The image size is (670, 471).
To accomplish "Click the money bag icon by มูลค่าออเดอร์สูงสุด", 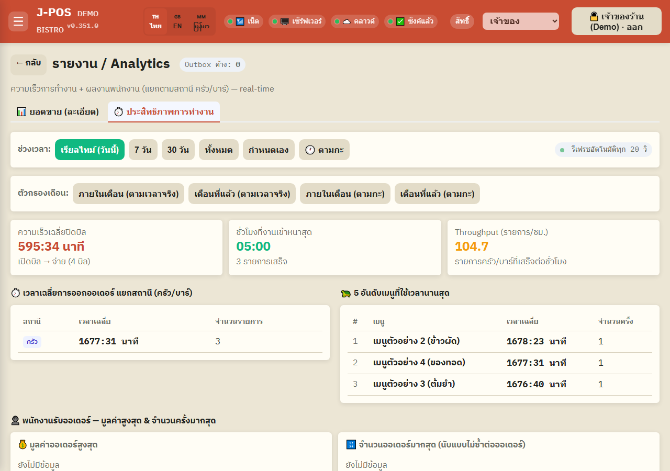I will pos(23,445).
